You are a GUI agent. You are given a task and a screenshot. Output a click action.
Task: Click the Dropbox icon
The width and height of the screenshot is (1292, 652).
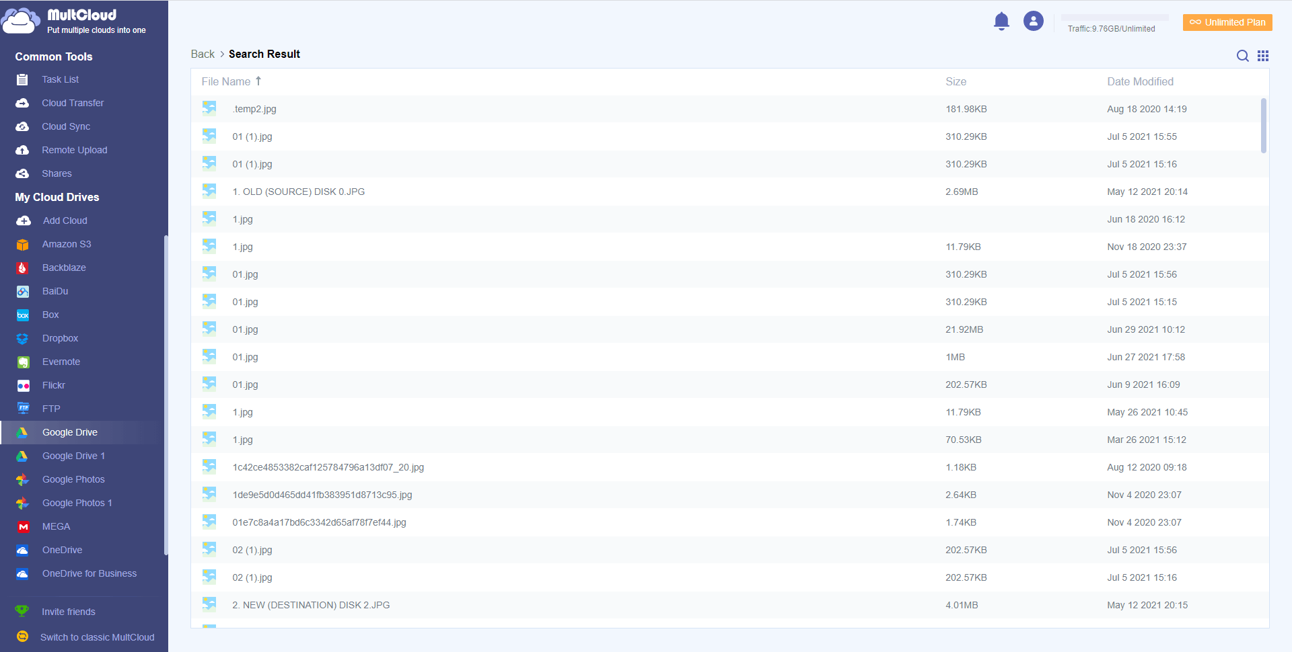coord(23,338)
